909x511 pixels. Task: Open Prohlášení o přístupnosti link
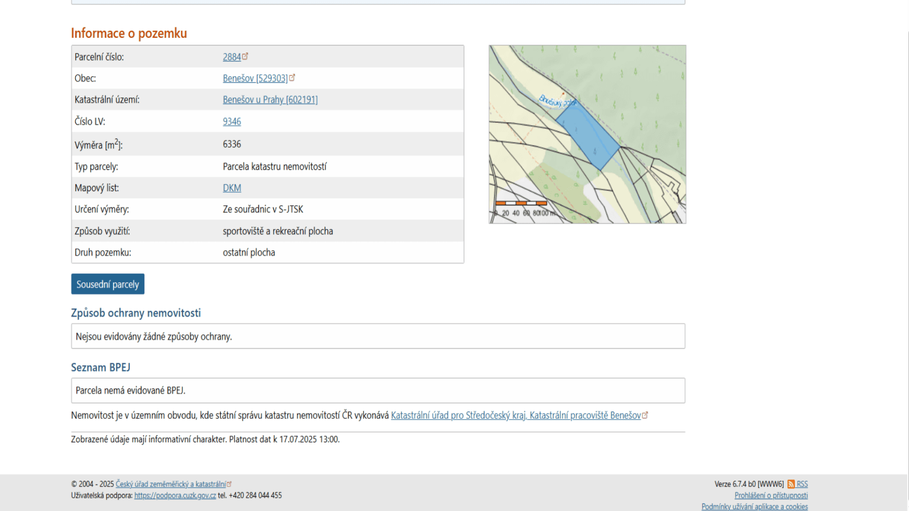(771, 495)
